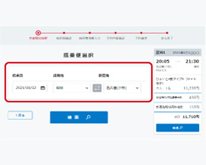Click the total amount 11,710円
The image size is (206, 165).
(x=190, y=117)
